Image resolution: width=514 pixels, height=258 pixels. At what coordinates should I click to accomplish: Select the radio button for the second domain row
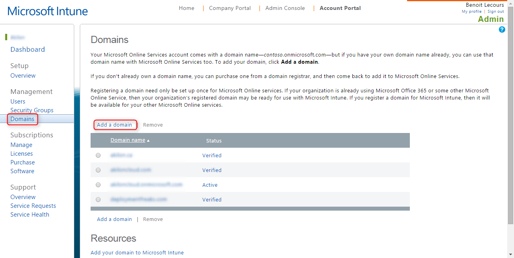[98, 170]
